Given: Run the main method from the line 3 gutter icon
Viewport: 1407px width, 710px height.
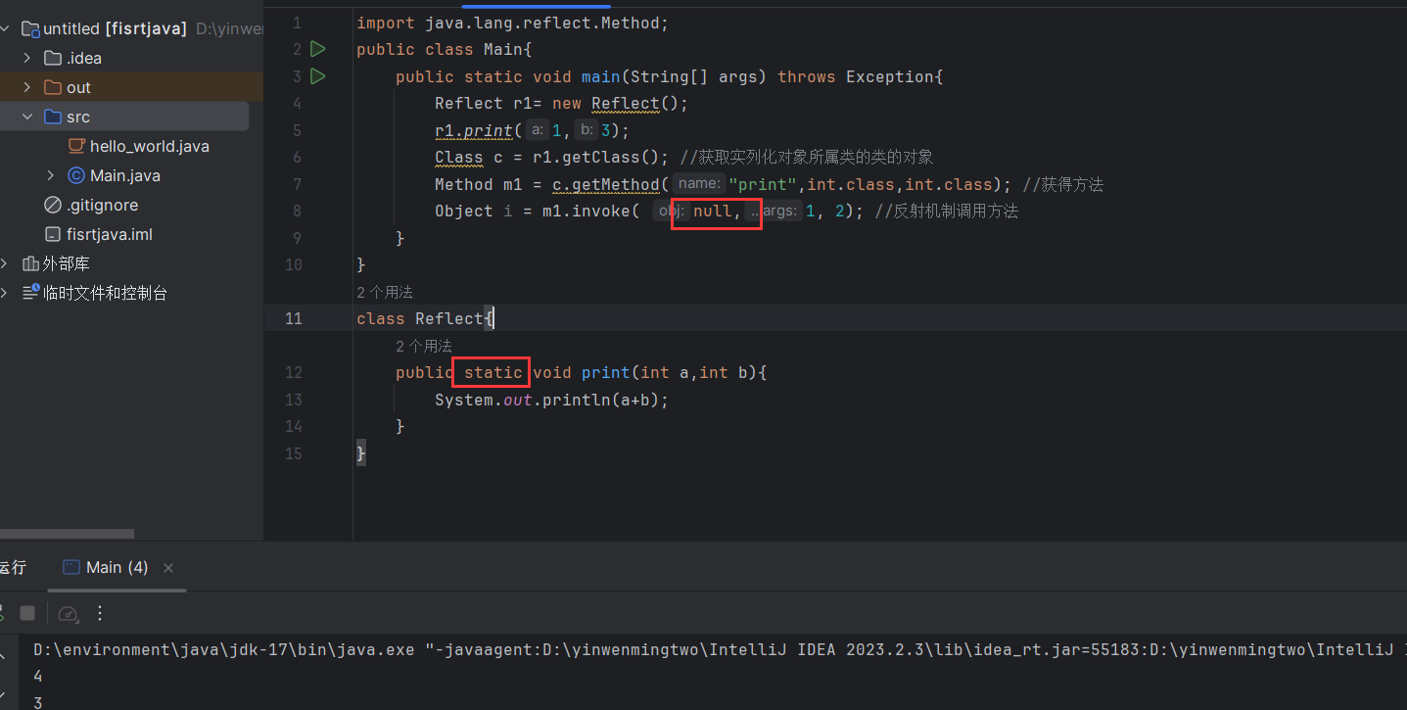Looking at the screenshot, I should coord(317,76).
